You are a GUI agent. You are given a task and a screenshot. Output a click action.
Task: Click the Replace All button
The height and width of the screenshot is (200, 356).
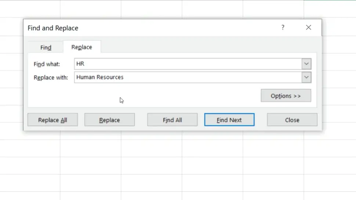tap(52, 120)
